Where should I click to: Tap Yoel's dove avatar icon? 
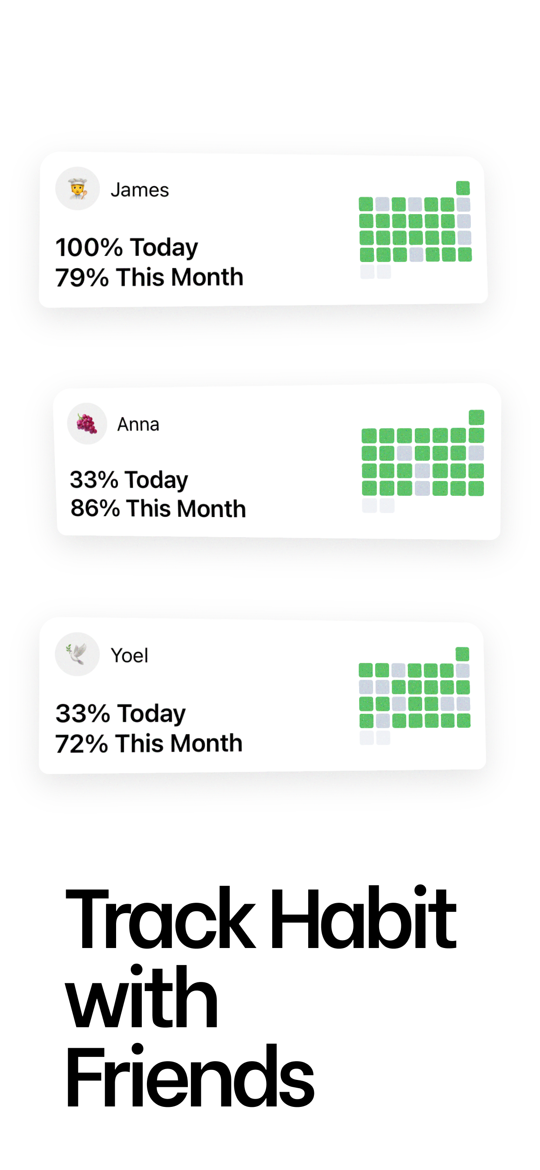coord(77,654)
